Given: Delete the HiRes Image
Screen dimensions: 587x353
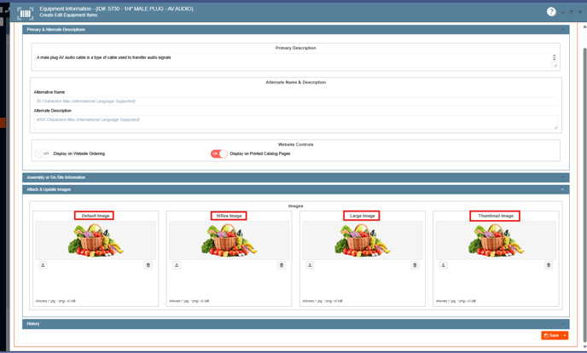Looking at the screenshot, I should point(282,265).
